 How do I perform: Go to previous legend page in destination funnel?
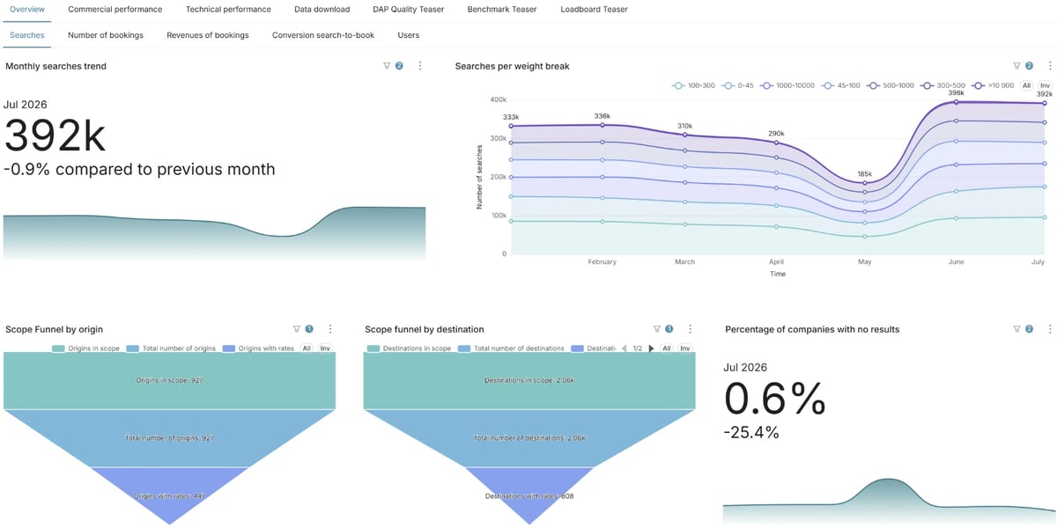pyautogui.click(x=625, y=348)
